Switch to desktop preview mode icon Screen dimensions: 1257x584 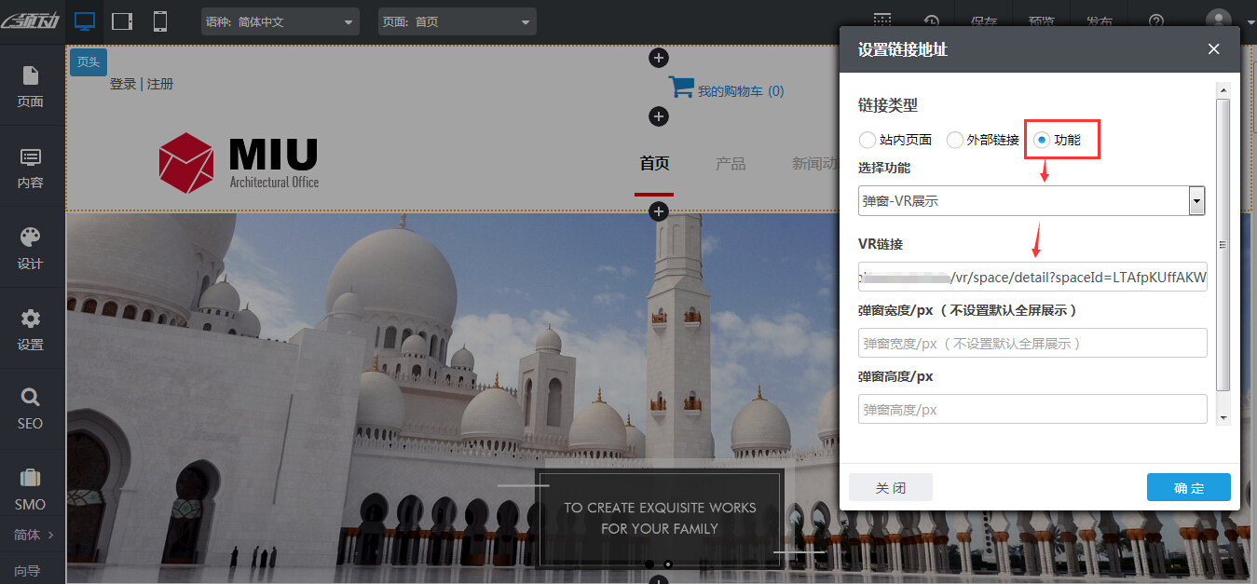85,21
